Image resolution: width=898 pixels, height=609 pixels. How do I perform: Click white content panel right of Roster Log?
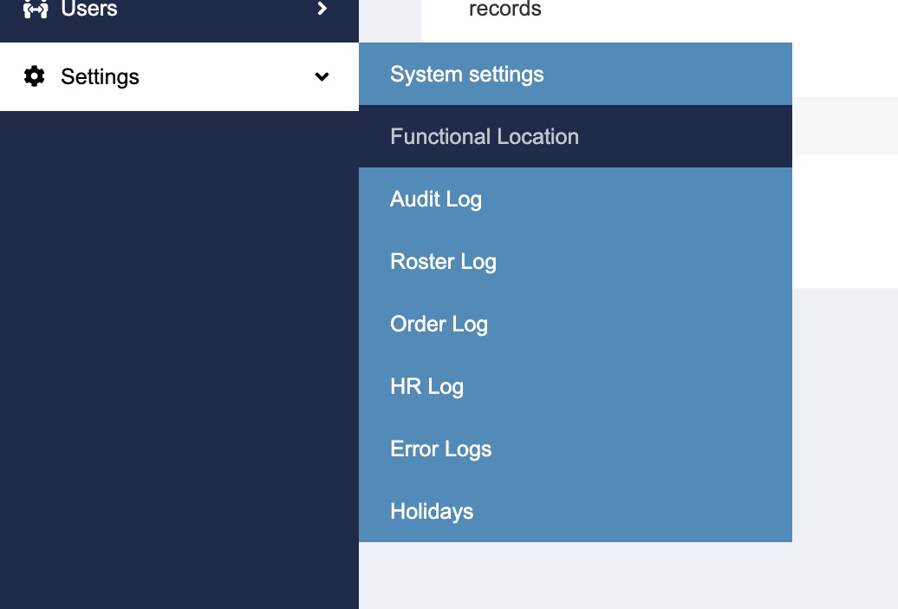point(845,252)
